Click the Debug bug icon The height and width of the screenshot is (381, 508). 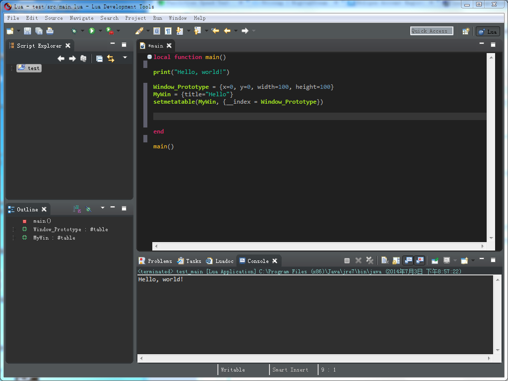coord(74,31)
